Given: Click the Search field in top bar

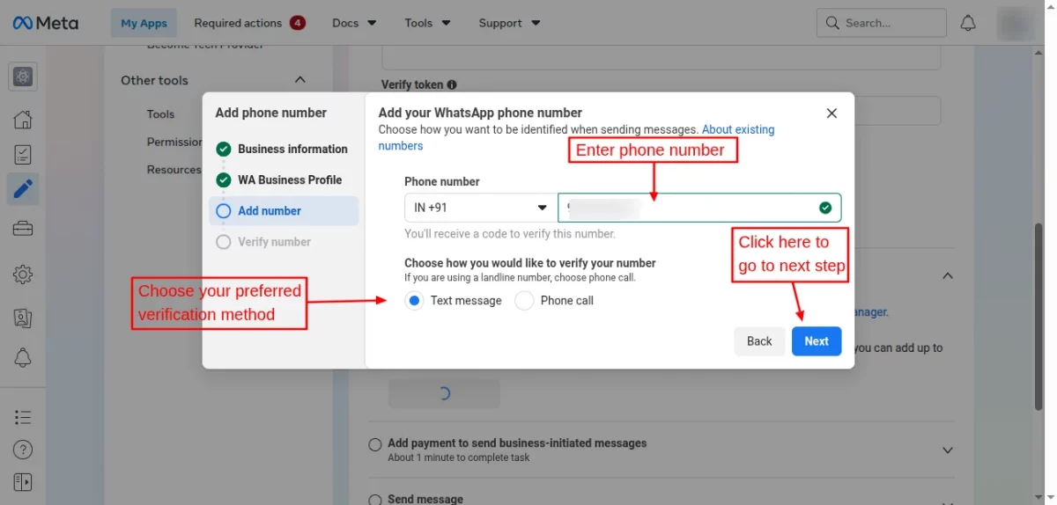Looking at the screenshot, I should click(881, 23).
